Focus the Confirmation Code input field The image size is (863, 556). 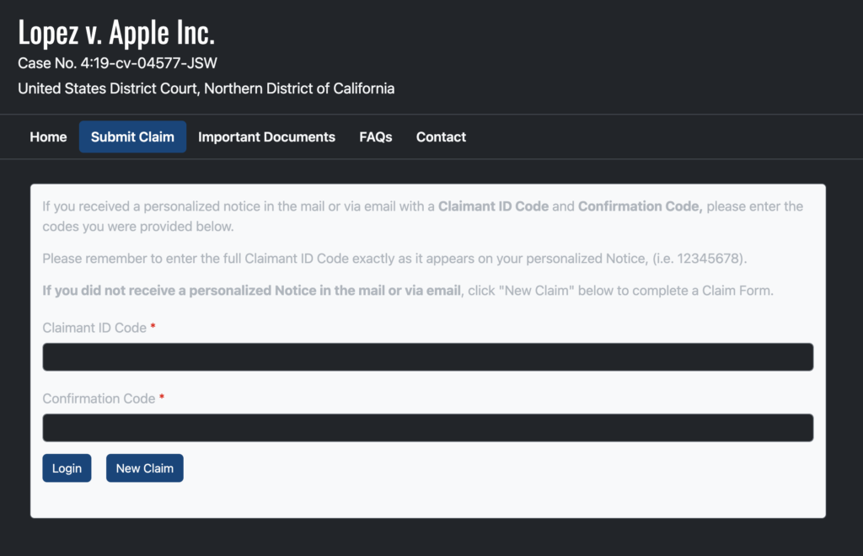[427, 428]
